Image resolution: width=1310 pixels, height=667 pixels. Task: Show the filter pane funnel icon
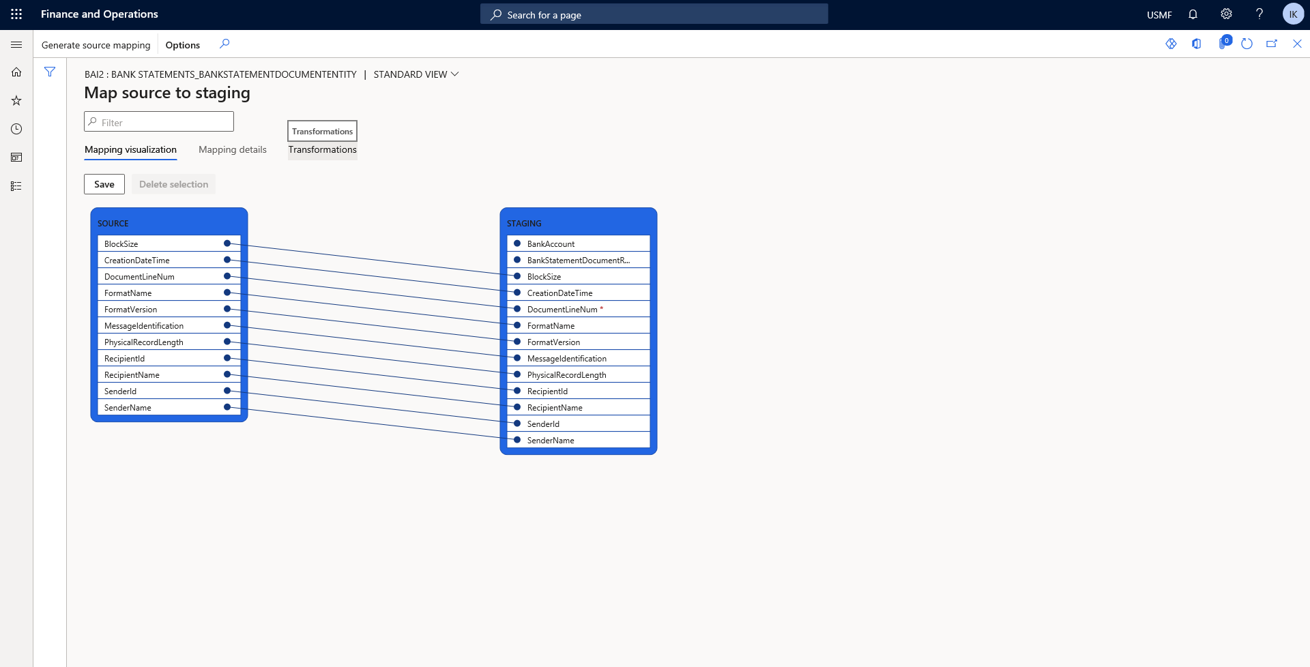[x=50, y=72]
